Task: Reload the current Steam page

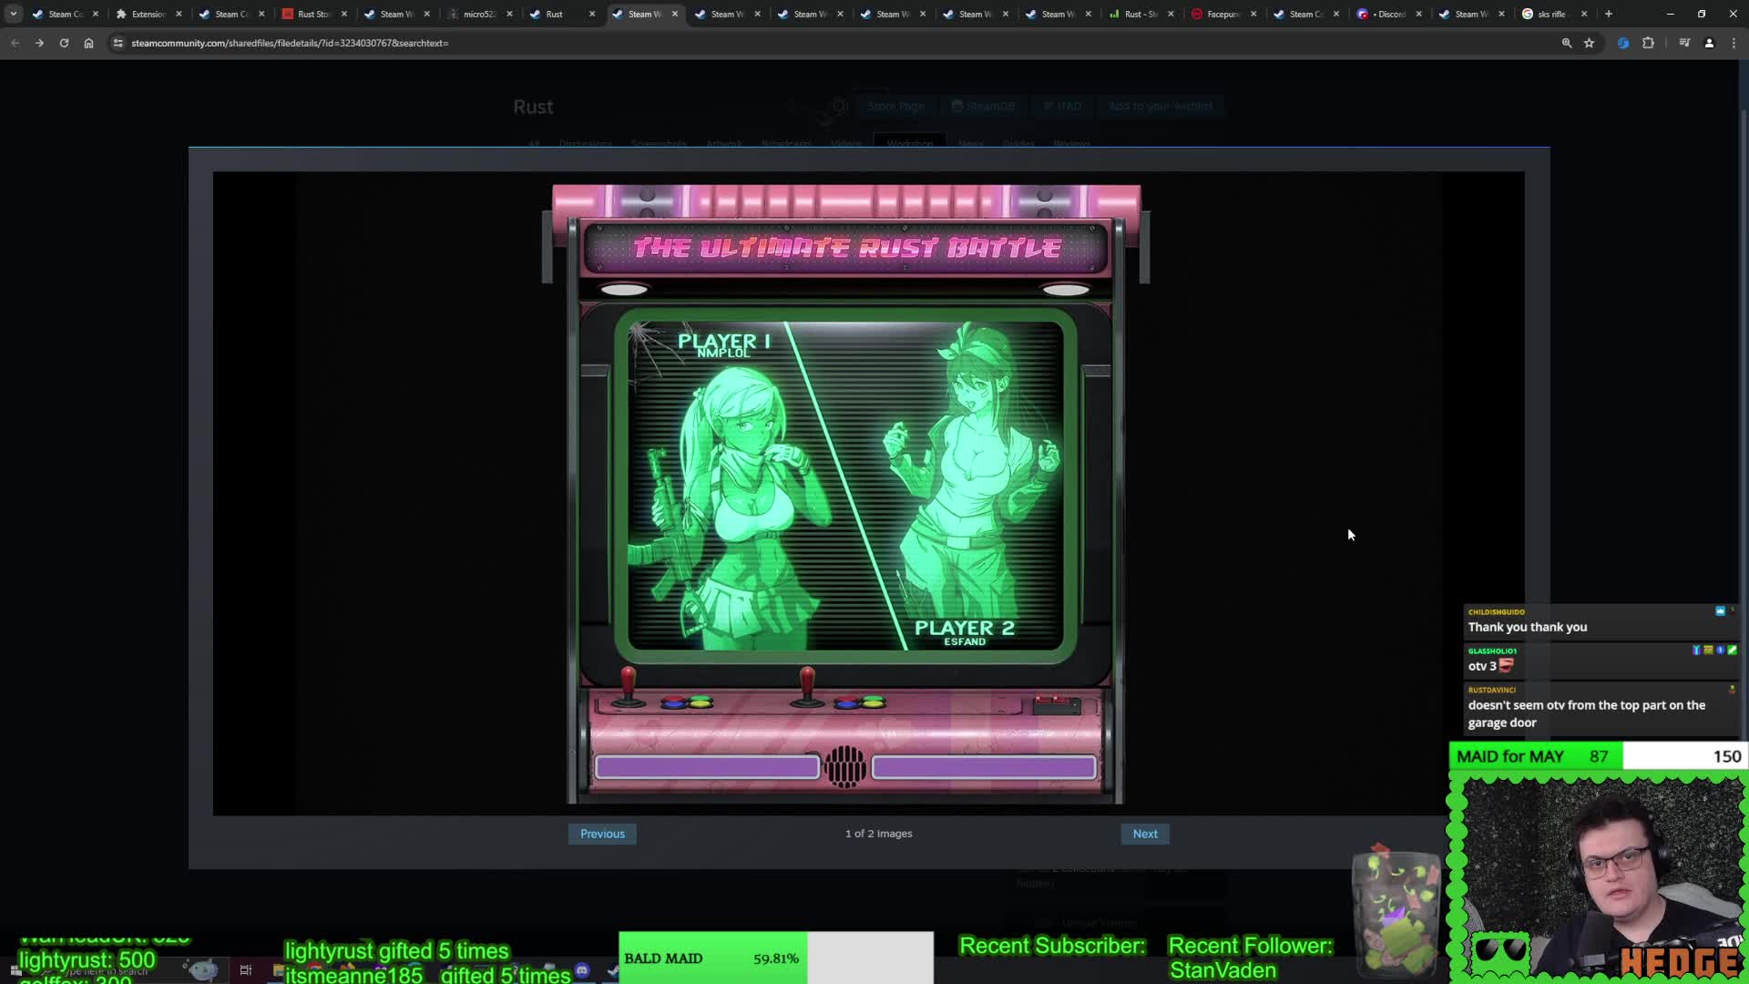Action: (64, 43)
